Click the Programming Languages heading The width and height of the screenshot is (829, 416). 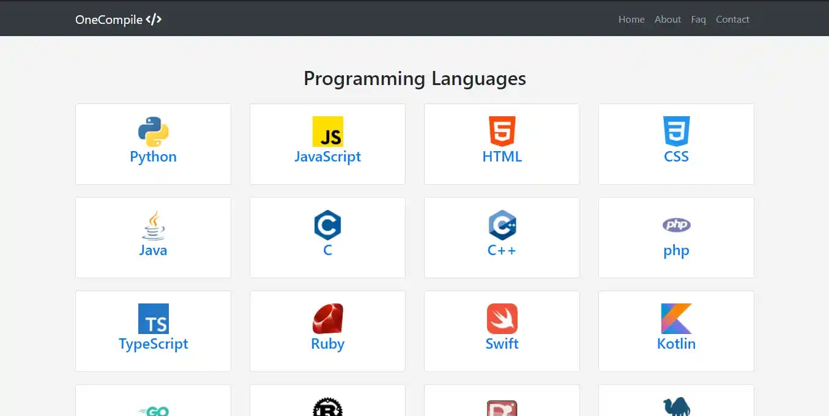(x=415, y=79)
